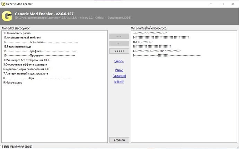Image resolution: width=239 pixels, height=149 pixels.
Task: Click the GME logo in the header
Action: pos(7,16)
